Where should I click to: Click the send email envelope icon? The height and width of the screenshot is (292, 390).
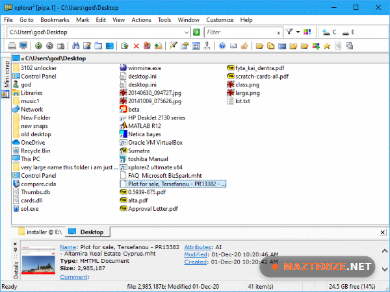click(x=233, y=46)
